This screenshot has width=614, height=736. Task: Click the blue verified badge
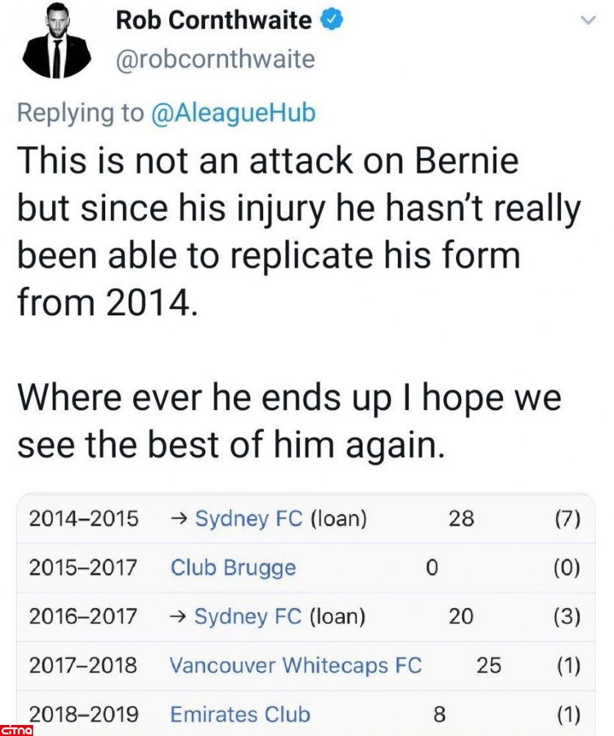[x=333, y=21]
